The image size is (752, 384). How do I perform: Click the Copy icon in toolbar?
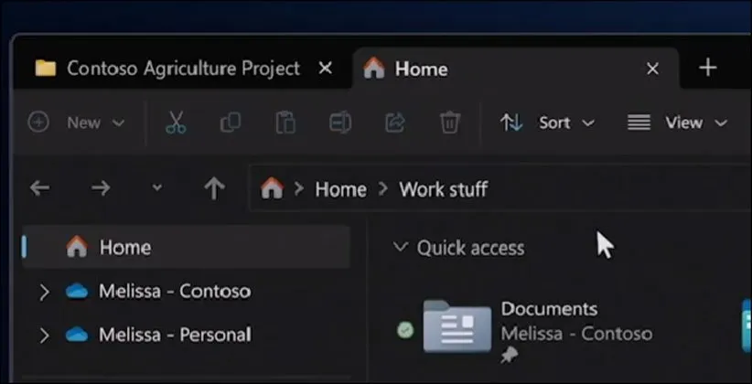pyautogui.click(x=231, y=123)
